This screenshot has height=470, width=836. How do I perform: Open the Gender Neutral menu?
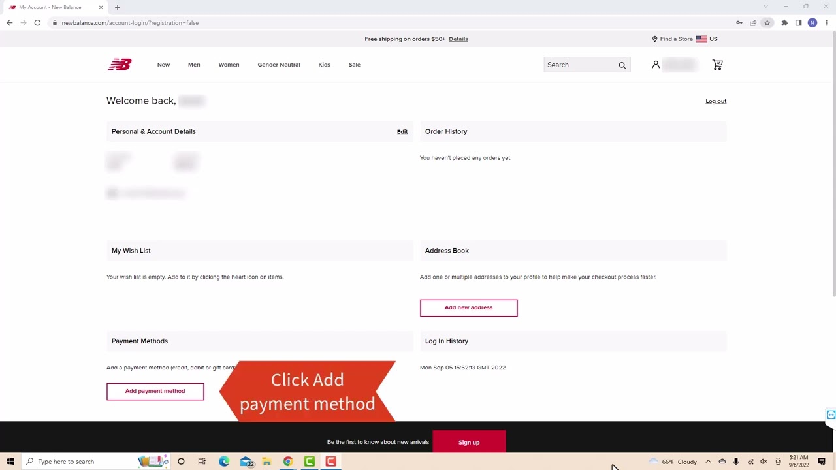[x=279, y=65]
